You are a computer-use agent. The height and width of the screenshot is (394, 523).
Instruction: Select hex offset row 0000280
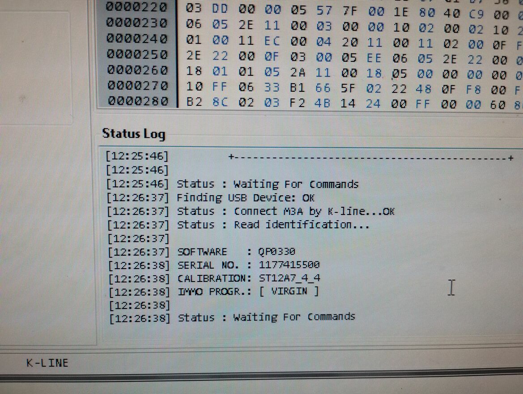click(x=138, y=100)
